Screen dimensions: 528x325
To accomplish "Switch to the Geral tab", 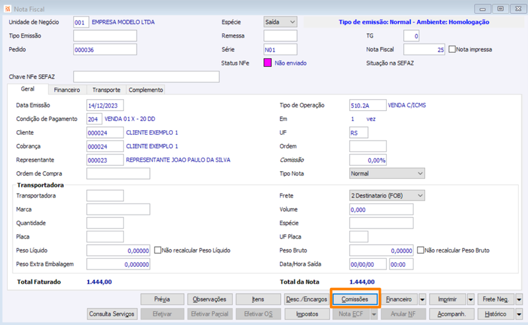I will (28, 89).
